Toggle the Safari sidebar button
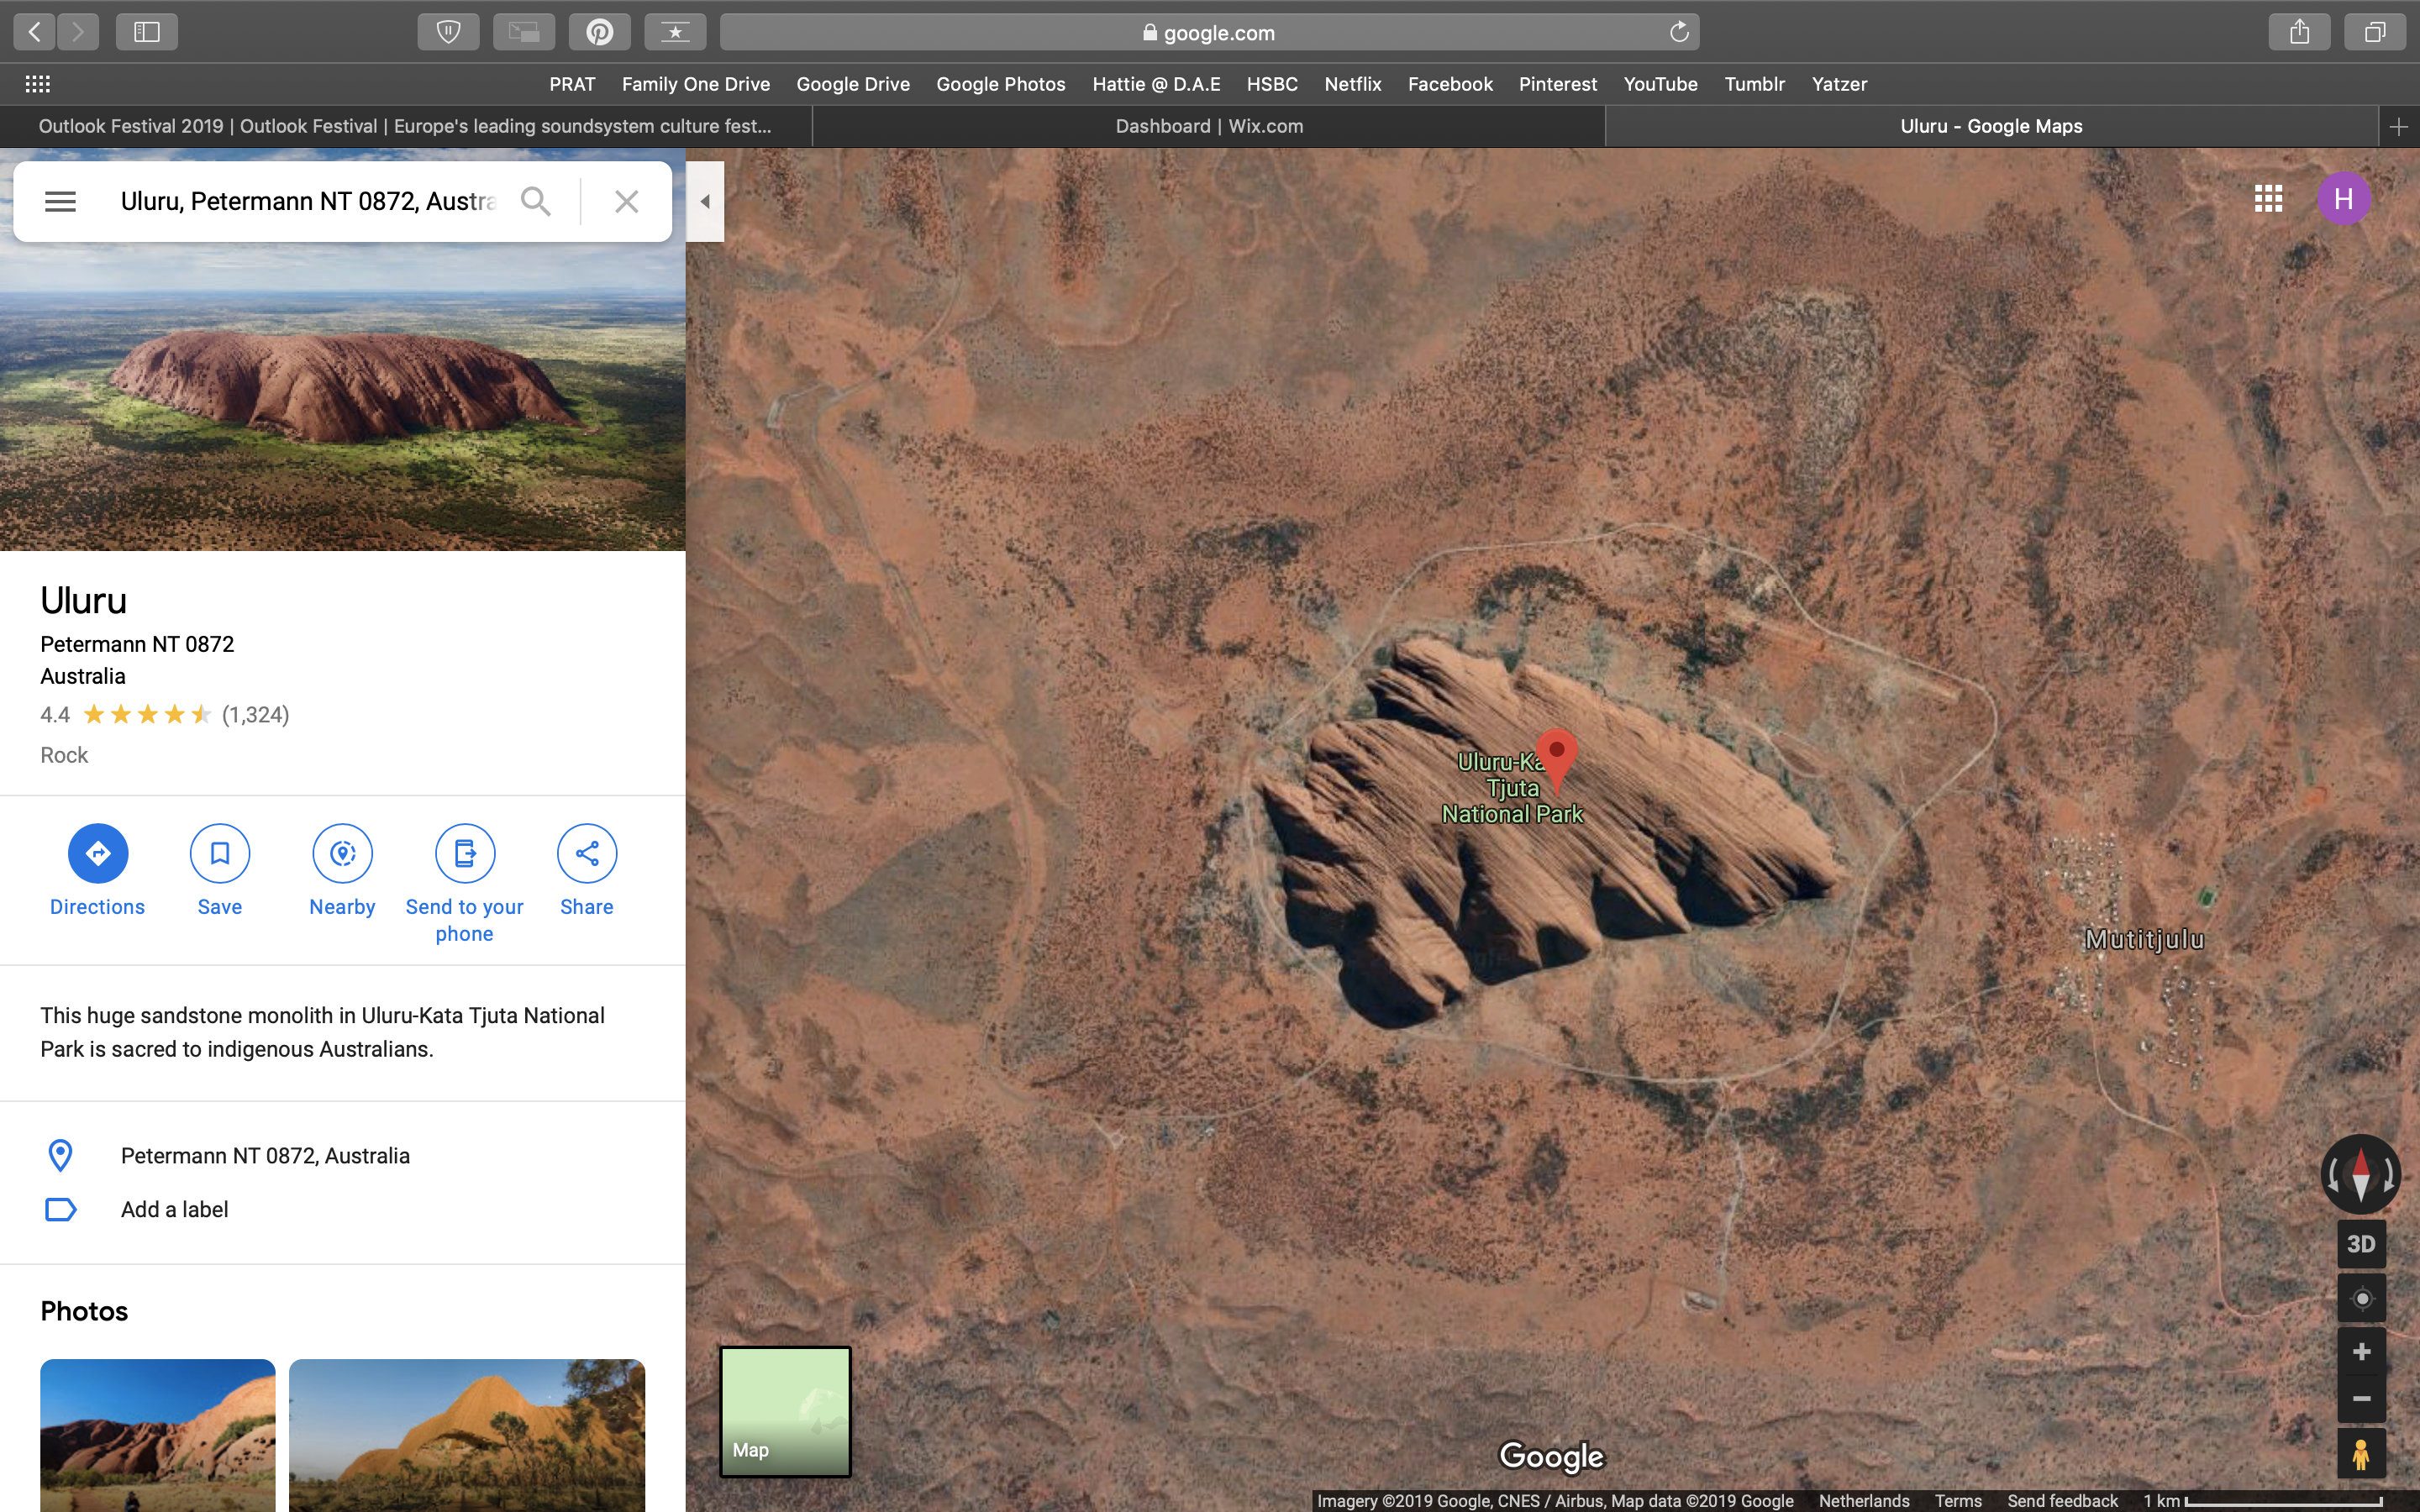2420x1512 pixels. (147, 32)
